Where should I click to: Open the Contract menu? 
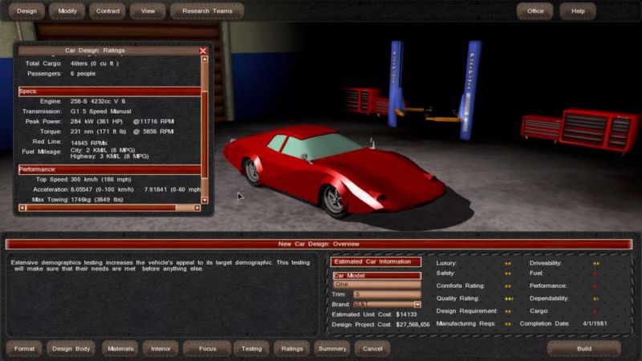coord(108,11)
